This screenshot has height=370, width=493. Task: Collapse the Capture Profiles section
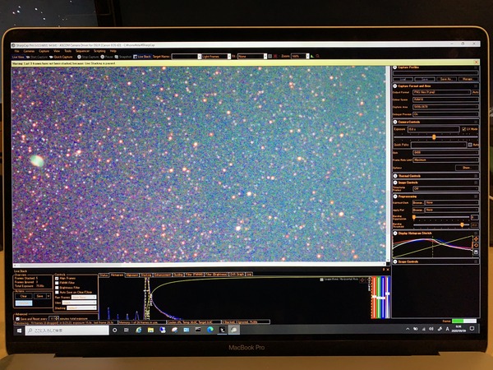coord(395,67)
